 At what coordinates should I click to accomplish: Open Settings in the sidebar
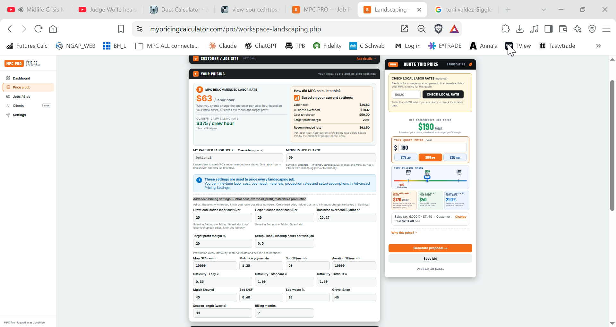tap(28, 115)
